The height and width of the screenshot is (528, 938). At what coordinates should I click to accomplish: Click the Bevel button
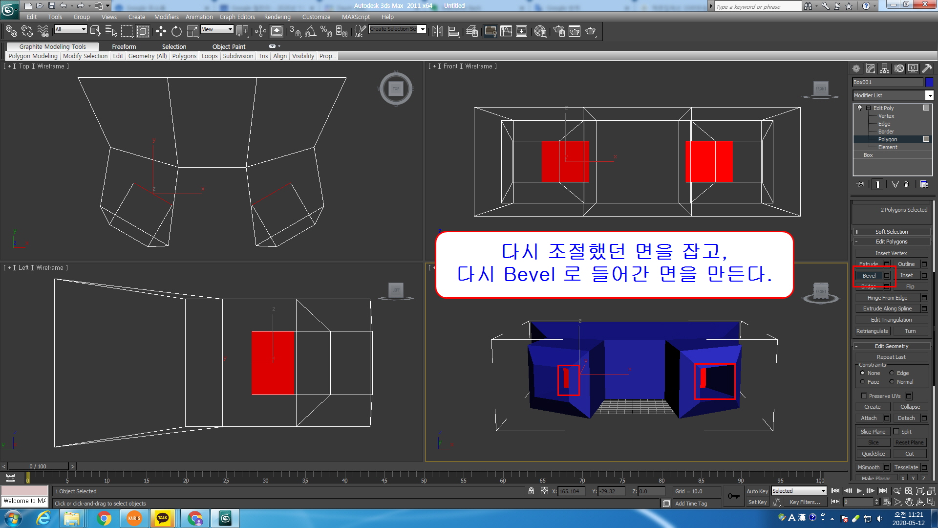[869, 276]
